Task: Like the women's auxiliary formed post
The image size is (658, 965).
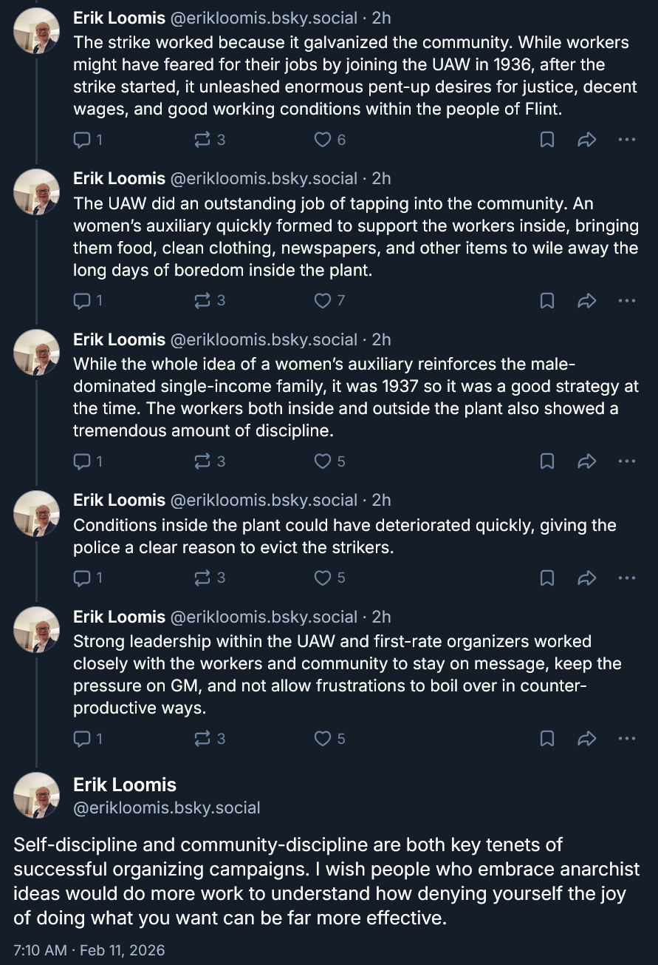Action: [x=330, y=300]
